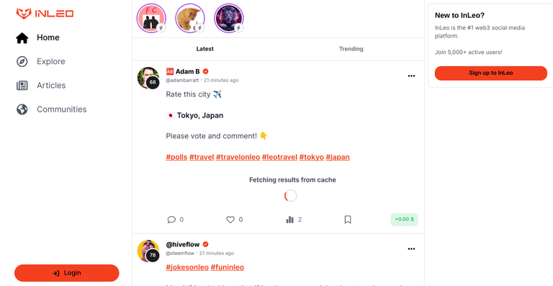Open the #jokesonleo hashtag
The image size is (553, 286).
187,267
